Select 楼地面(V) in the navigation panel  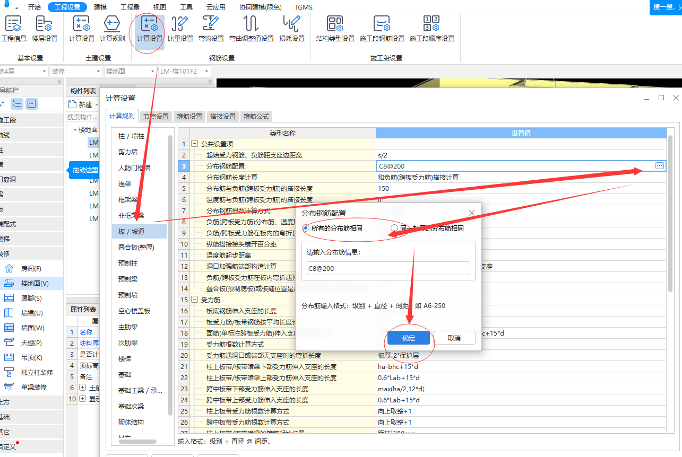click(x=32, y=284)
